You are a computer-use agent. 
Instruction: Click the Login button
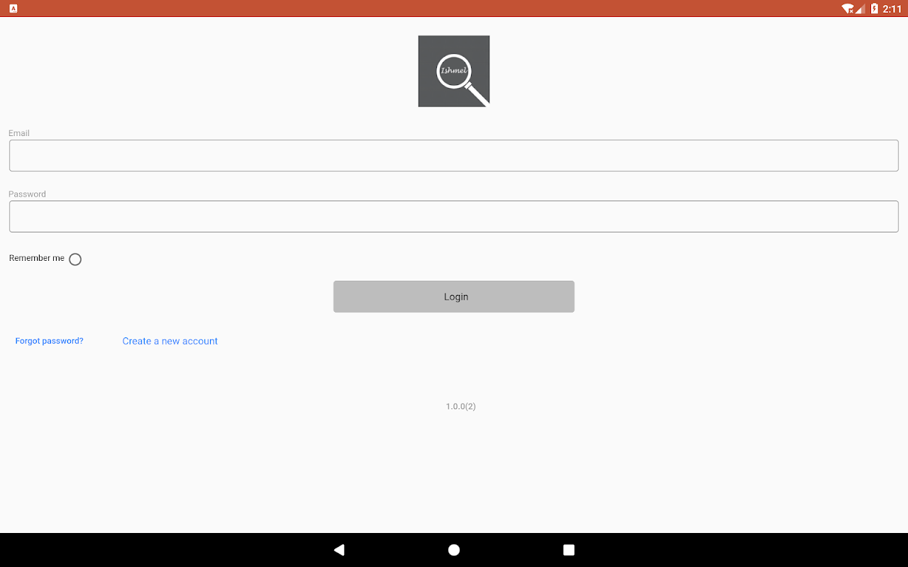pyautogui.click(x=454, y=296)
